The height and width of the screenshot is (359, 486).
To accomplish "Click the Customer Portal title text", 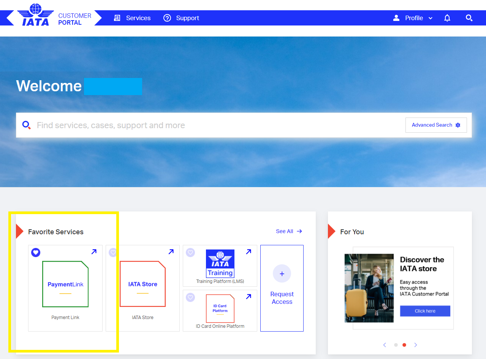I will (x=75, y=19).
